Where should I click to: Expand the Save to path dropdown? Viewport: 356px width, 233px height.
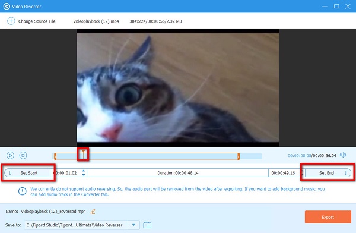[133, 225]
